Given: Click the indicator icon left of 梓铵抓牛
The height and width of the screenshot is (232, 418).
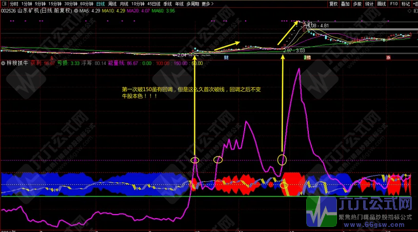Looking at the screenshot, I should click(3, 63).
